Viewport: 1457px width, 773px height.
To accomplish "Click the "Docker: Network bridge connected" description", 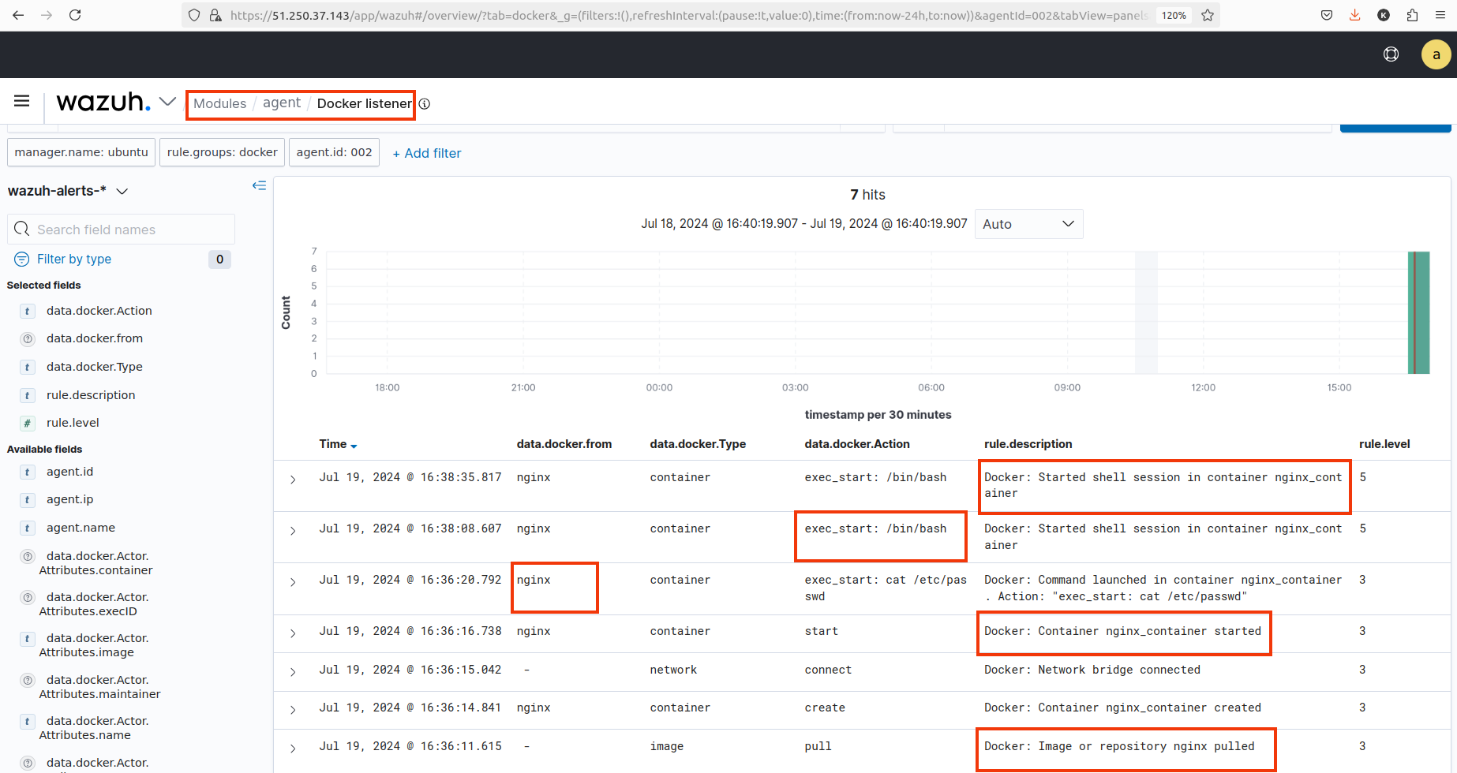I will [1092, 670].
